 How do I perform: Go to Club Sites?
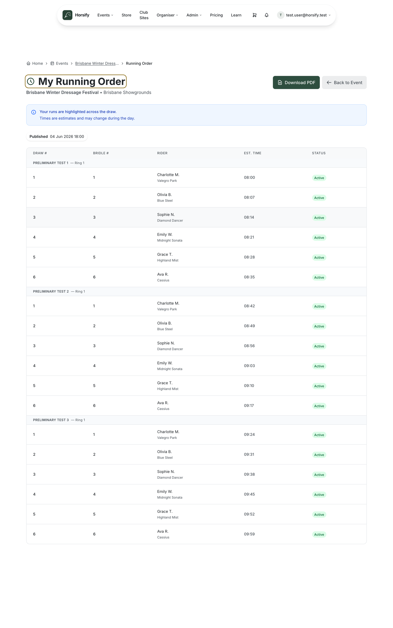click(x=144, y=15)
